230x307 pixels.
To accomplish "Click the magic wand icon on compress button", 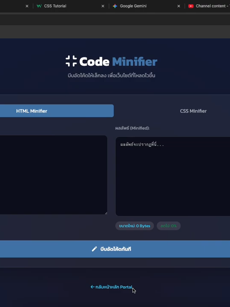I will [94, 249].
